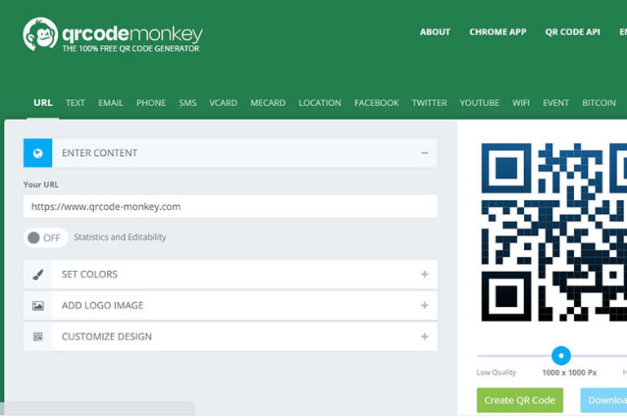Click the globe icon beside Enter Content

tap(38, 153)
